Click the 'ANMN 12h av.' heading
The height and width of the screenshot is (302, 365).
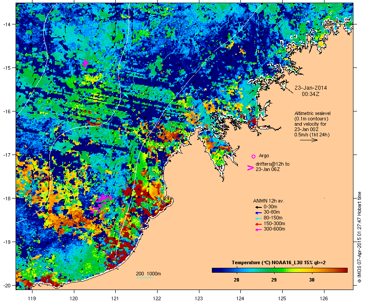[x=268, y=201]
